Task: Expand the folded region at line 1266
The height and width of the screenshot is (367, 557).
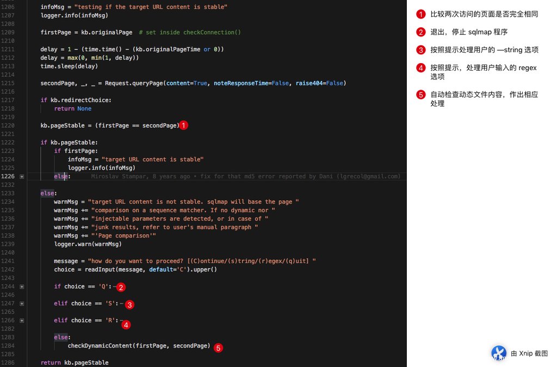Action: point(22,320)
